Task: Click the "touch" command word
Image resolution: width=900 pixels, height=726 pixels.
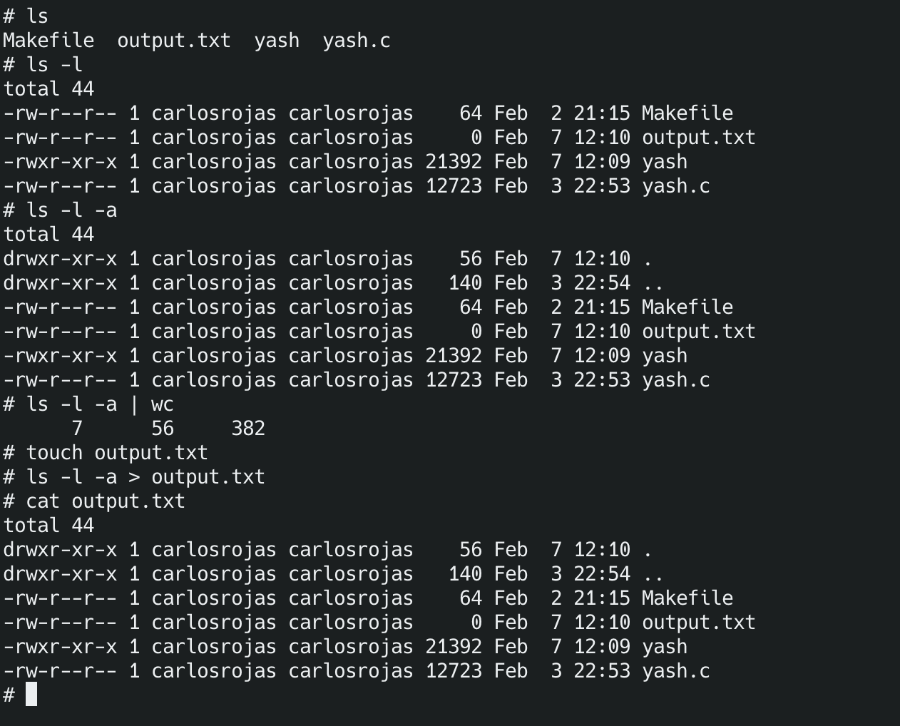Action: click(x=54, y=453)
